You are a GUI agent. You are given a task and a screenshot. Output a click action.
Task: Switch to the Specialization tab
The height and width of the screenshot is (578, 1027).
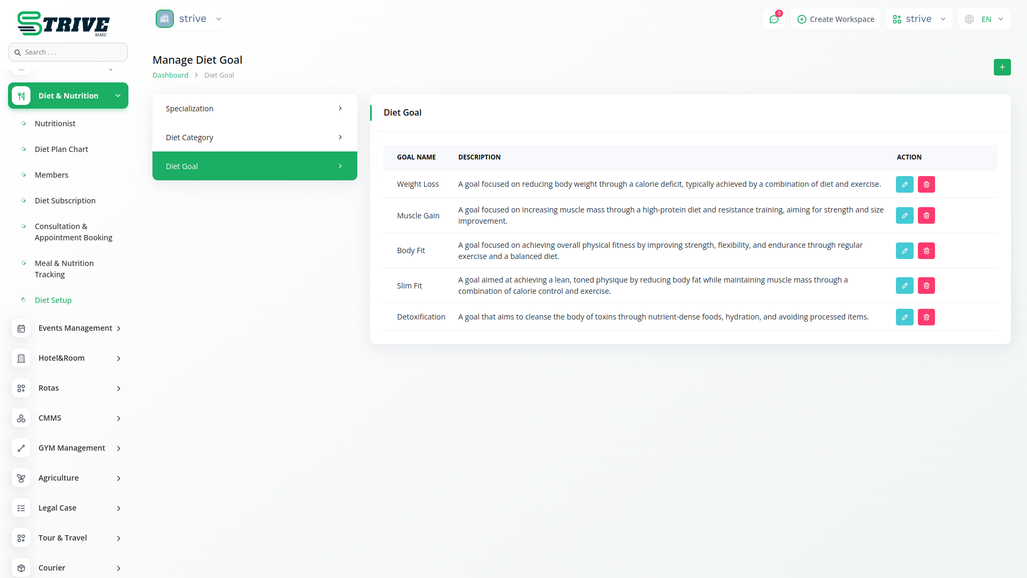pos(255,109)
